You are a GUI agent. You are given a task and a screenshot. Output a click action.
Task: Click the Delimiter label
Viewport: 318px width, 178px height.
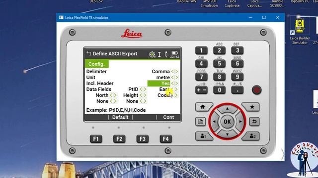coord(96,71)
